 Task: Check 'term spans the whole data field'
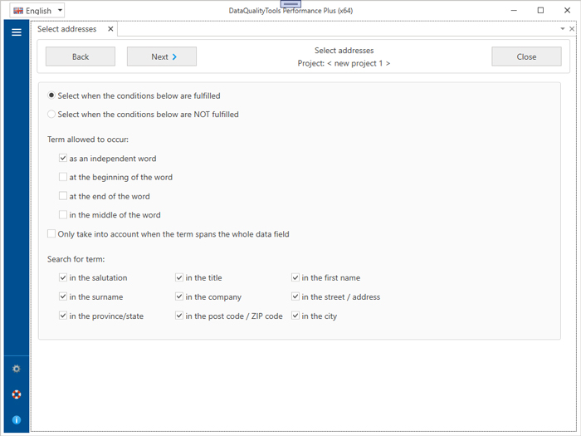[x=52, y=234]
